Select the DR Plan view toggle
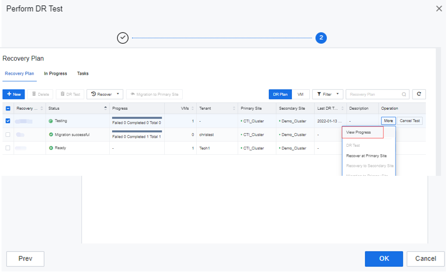 pos(280,94)
